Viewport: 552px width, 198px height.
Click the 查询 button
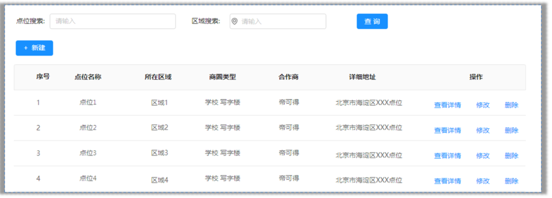pyautogui.click(x=372, y=21)
